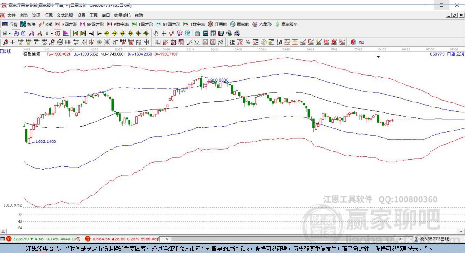Click the colorful triangle chart icon
The height and width of the screenshot is (253, 465).
(x=65, y=34)
